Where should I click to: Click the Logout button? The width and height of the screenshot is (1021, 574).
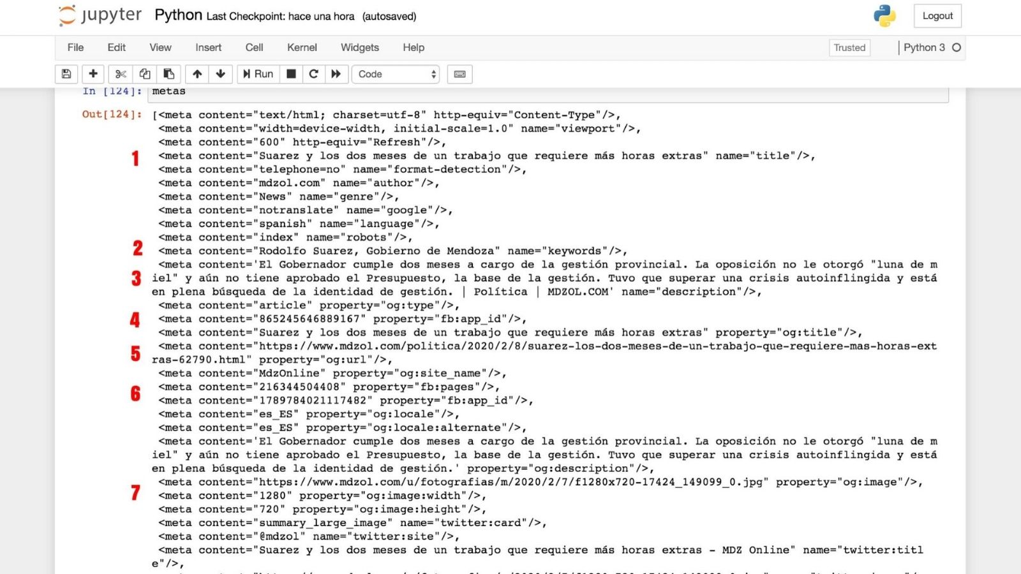pos(937,16)
